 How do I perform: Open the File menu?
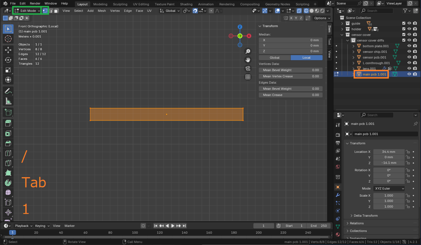(13, 4)
